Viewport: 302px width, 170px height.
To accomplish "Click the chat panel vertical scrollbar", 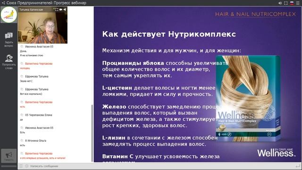I will tap(92, 133).
